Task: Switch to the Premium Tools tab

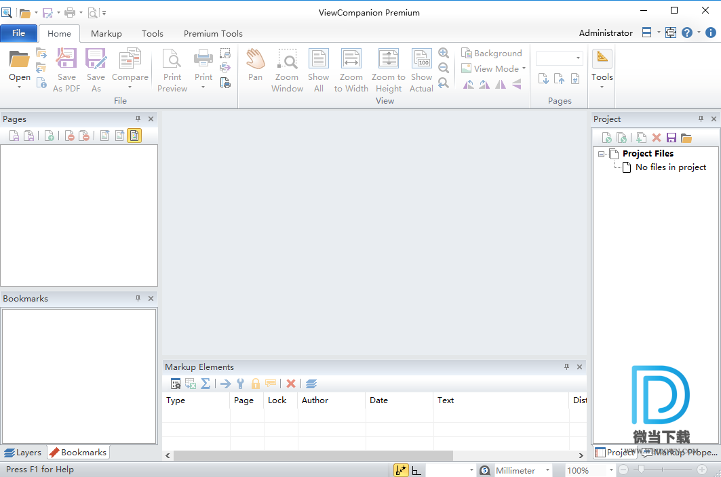Action: (x=213, y=34)
